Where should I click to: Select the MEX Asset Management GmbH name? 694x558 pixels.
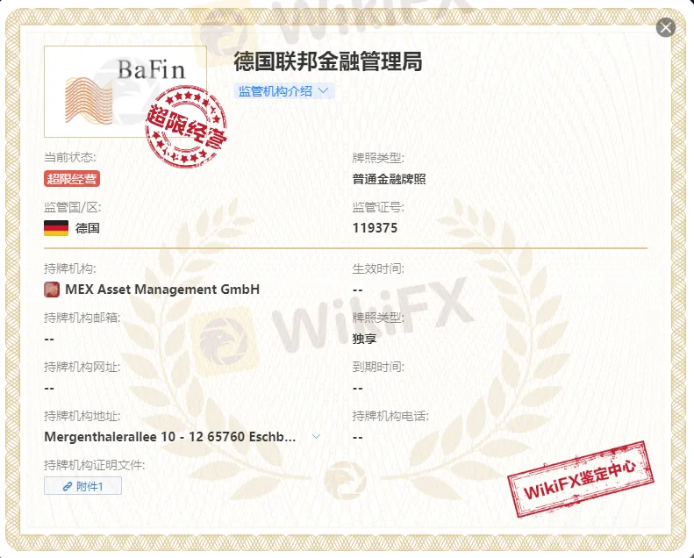click(x=162, y=290)
